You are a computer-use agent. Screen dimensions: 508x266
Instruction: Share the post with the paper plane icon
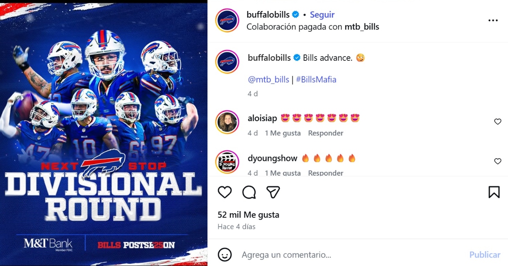273,192
